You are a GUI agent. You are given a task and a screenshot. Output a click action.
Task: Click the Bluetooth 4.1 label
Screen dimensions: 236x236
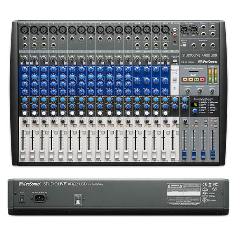(x=175, y=72)
